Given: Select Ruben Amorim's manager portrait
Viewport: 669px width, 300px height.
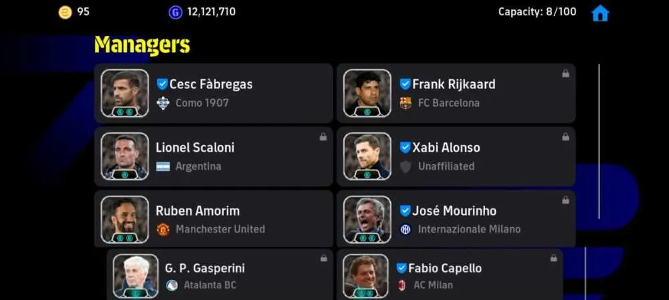Looking at the screenshot, I should click(x=125, y=219).
